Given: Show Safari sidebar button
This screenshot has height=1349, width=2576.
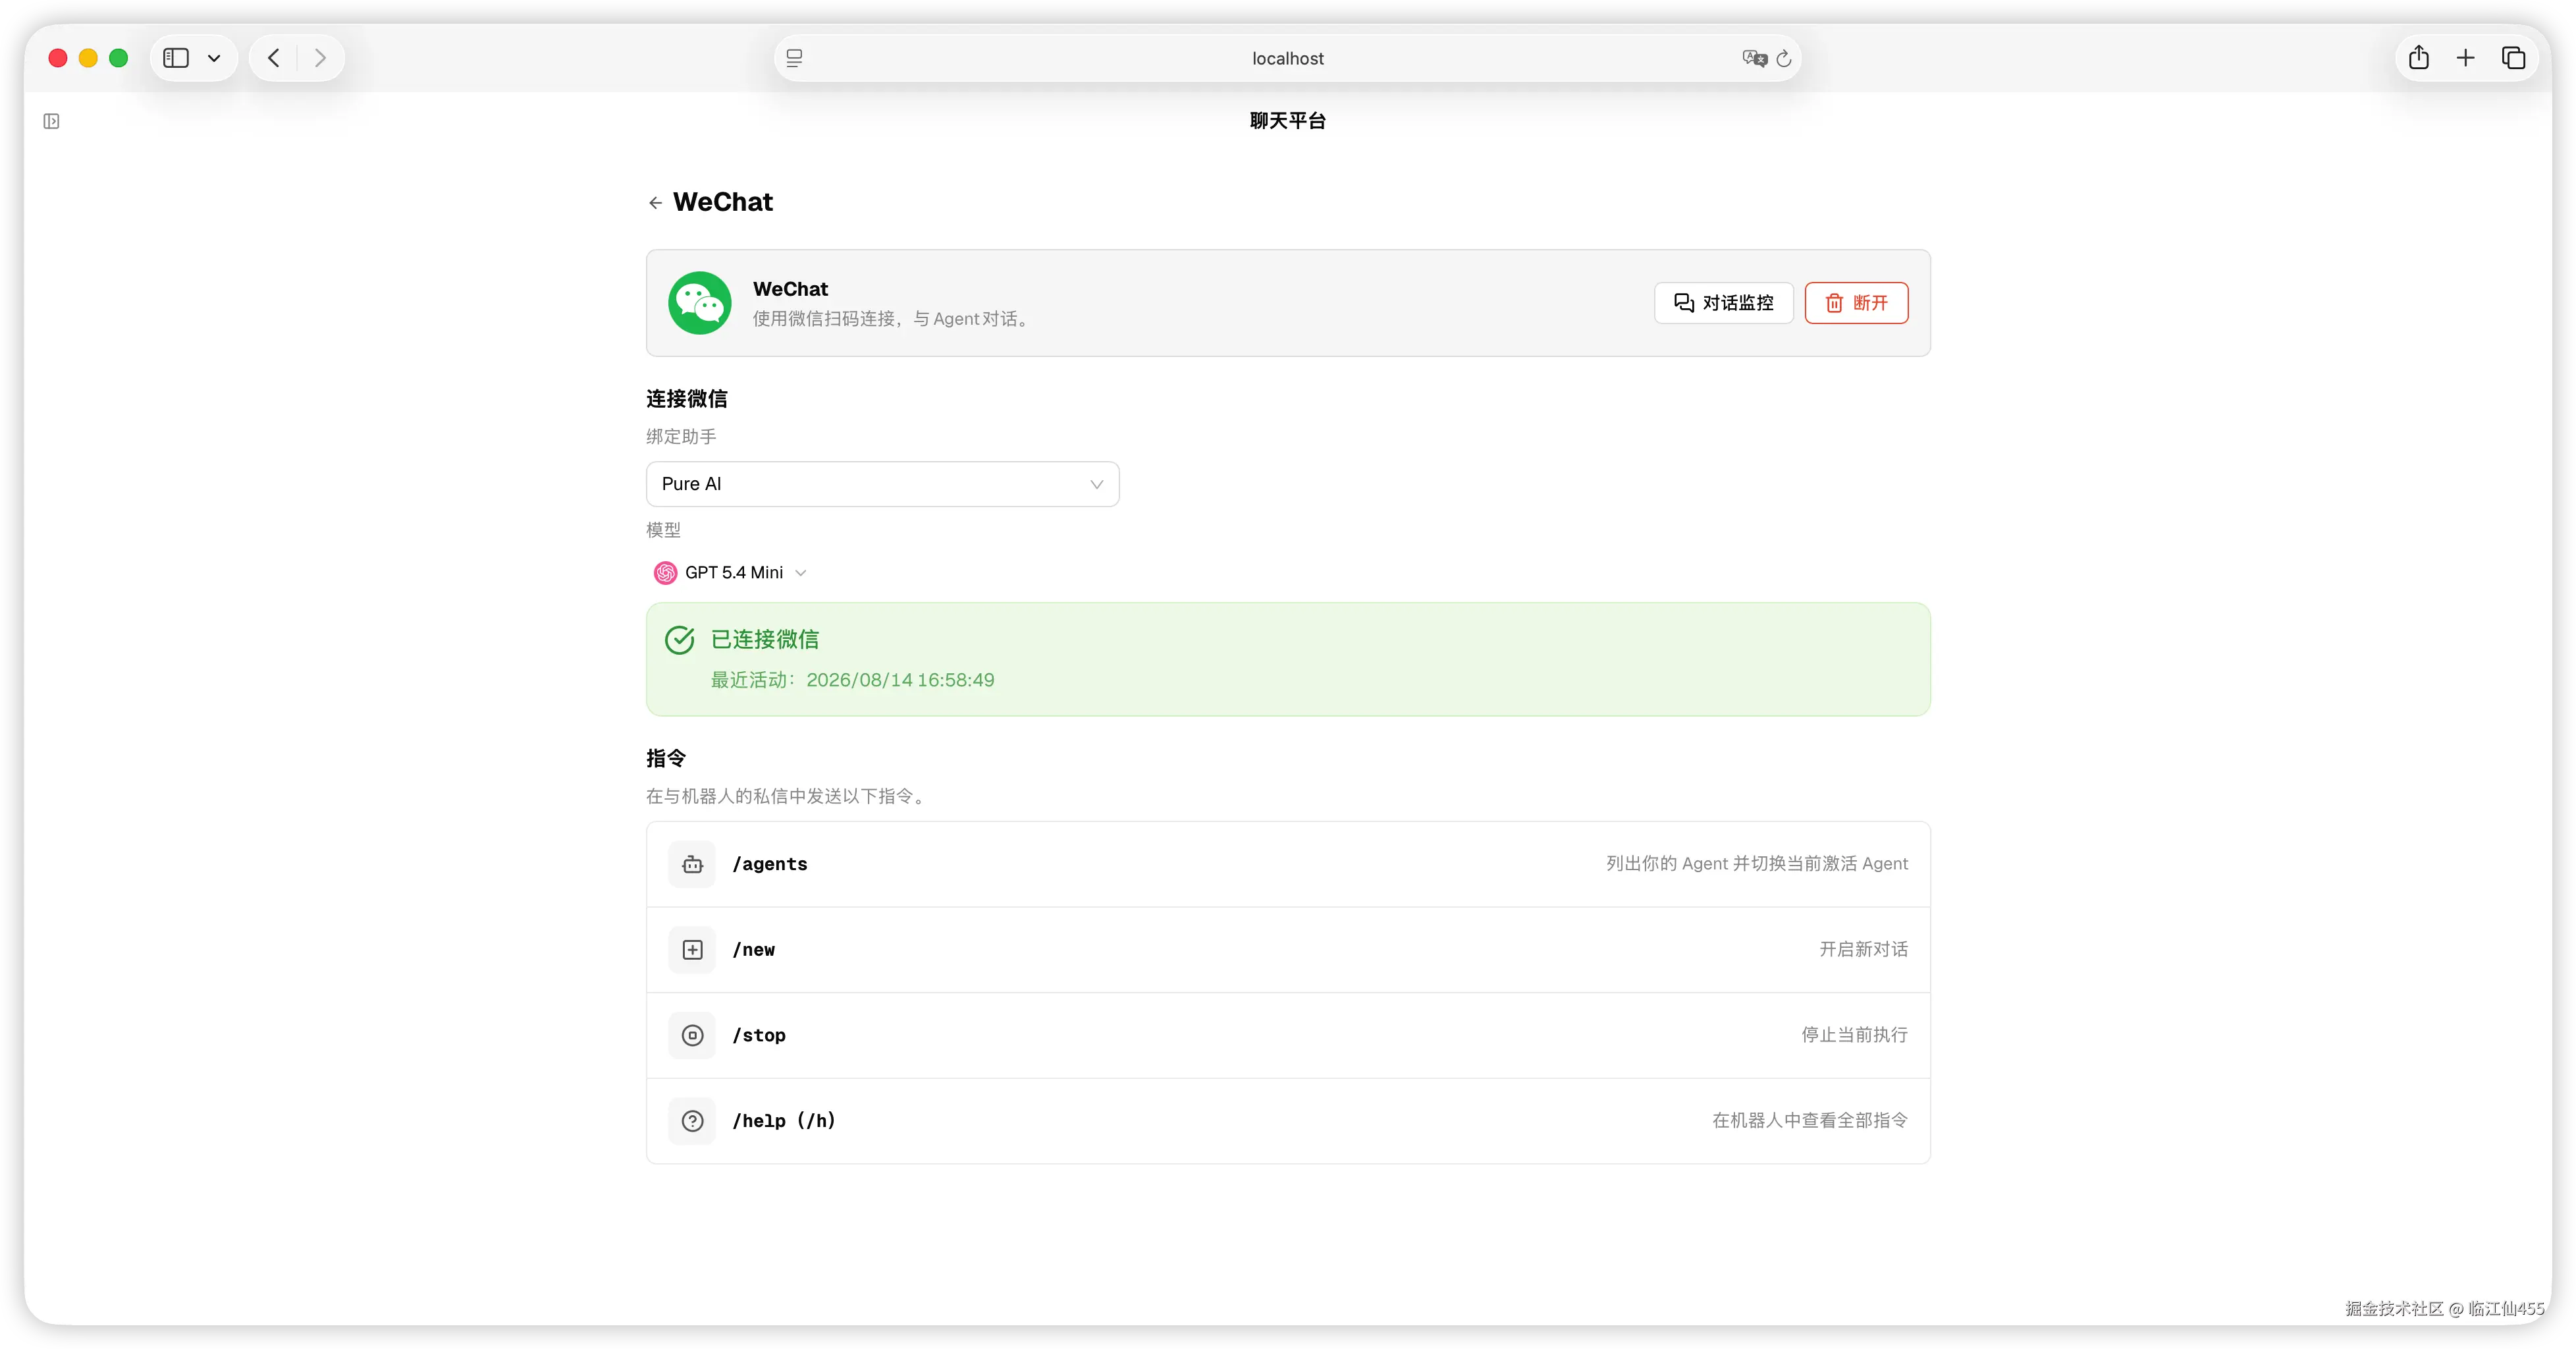Looking at the screenshot, I should tap(176, 58).
